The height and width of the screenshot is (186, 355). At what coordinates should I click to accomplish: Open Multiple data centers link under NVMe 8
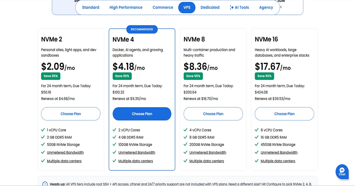coord(206,161)
